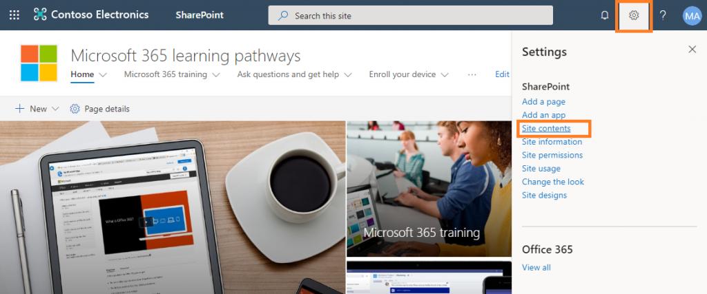Open the Ask questions and get help menu

pyautogui.click(x=294, y=74)
